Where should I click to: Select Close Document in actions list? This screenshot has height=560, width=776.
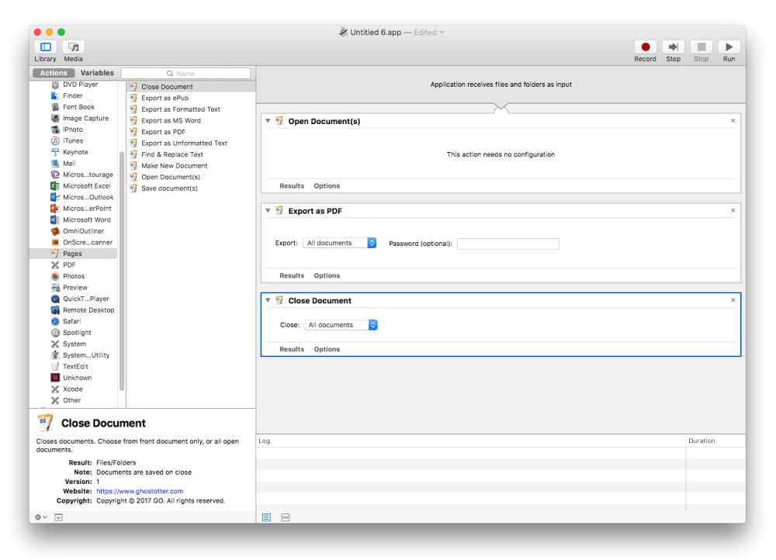[191, 87]
